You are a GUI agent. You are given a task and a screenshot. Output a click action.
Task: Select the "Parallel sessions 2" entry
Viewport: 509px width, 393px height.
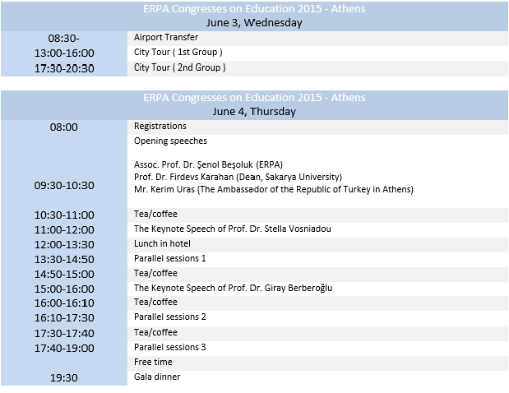click(170, 317)
